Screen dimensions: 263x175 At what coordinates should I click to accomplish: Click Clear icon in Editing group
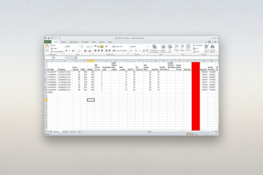(194, 52)
